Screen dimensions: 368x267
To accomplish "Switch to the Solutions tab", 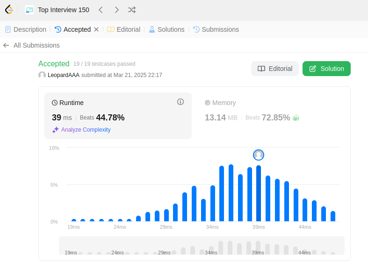I will coord(166,29).
